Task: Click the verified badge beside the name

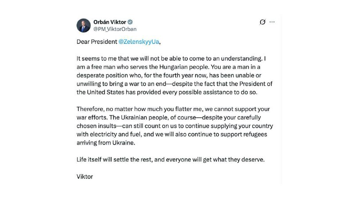Action: coord(131,22)
